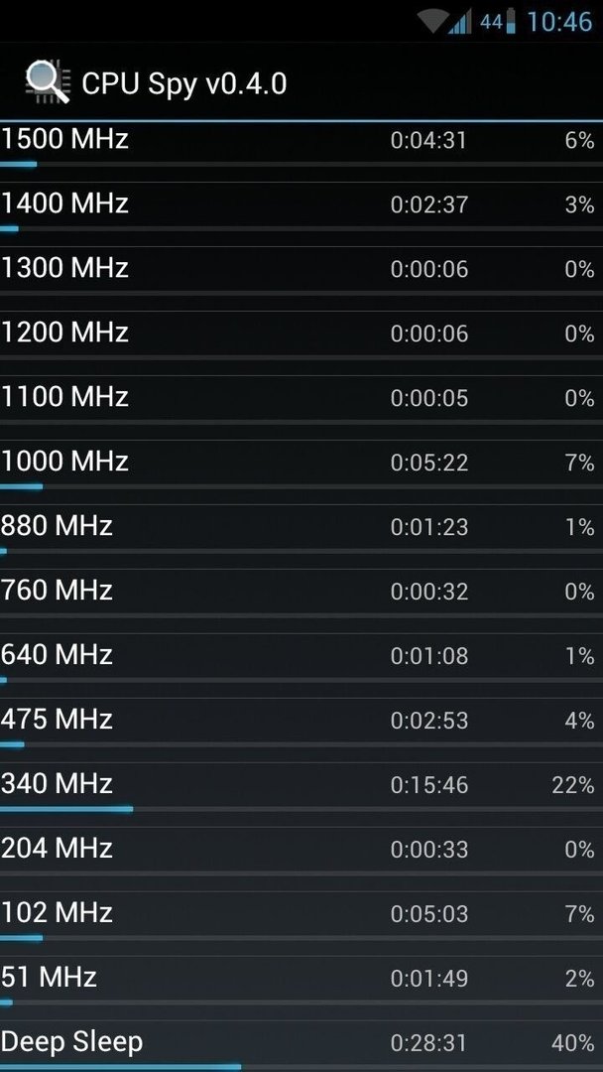Image resolution: width=603 pixels, height=1072 pixels.
Task: Tap the CPU Spy magnifier app icon
Action: coord(48,82)
